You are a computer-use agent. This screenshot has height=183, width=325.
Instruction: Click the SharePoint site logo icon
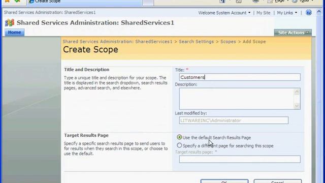9,22
